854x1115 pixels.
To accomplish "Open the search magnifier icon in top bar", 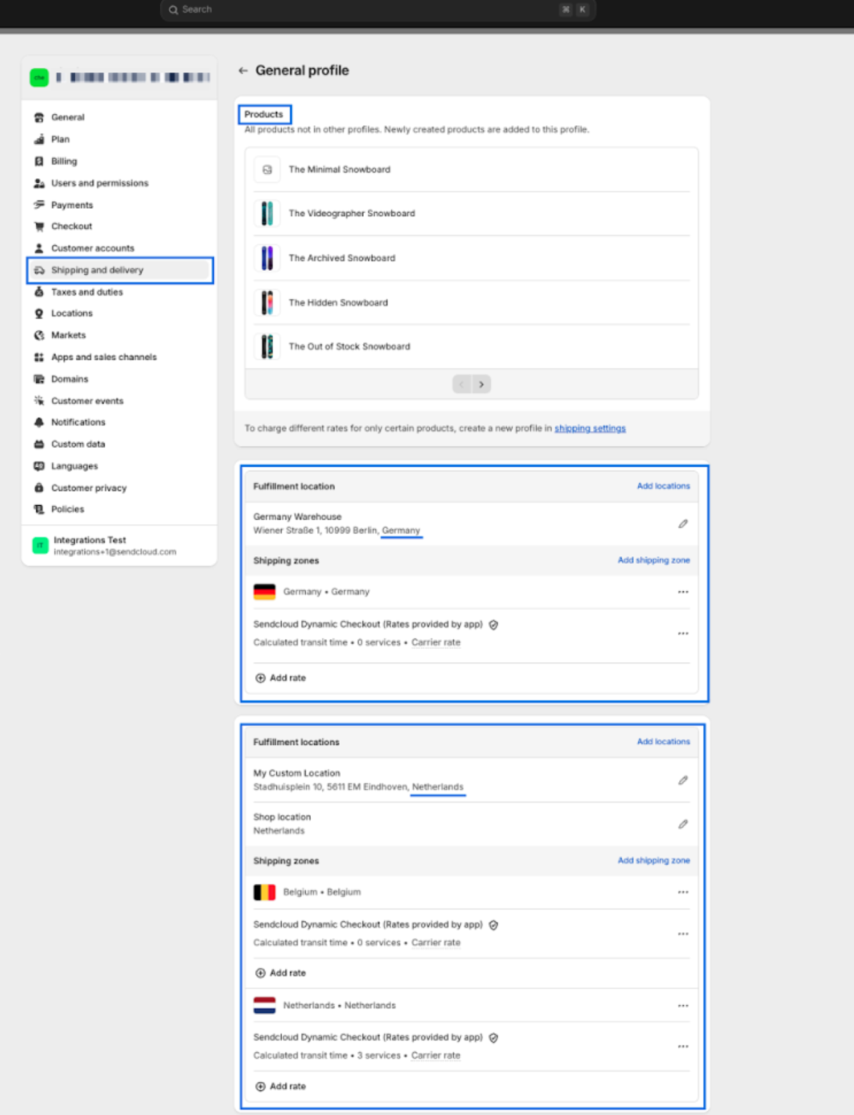I will coord(173,10).
